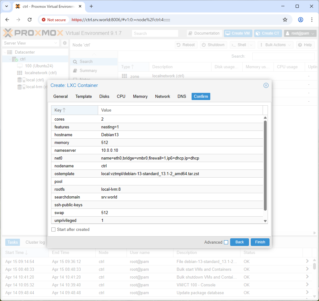This screenshot has height=301, width=319.
Task: Switch to the Network tab
Action: (162, 97)
